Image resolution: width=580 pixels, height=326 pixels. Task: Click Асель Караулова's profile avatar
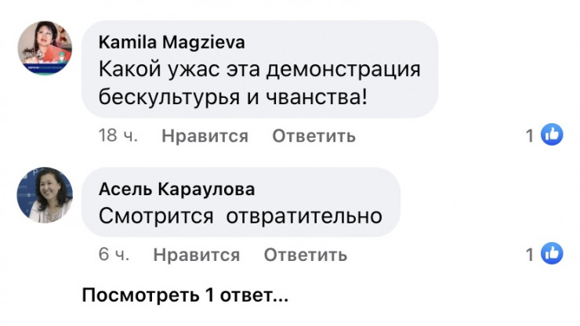(x=45, y=195)
